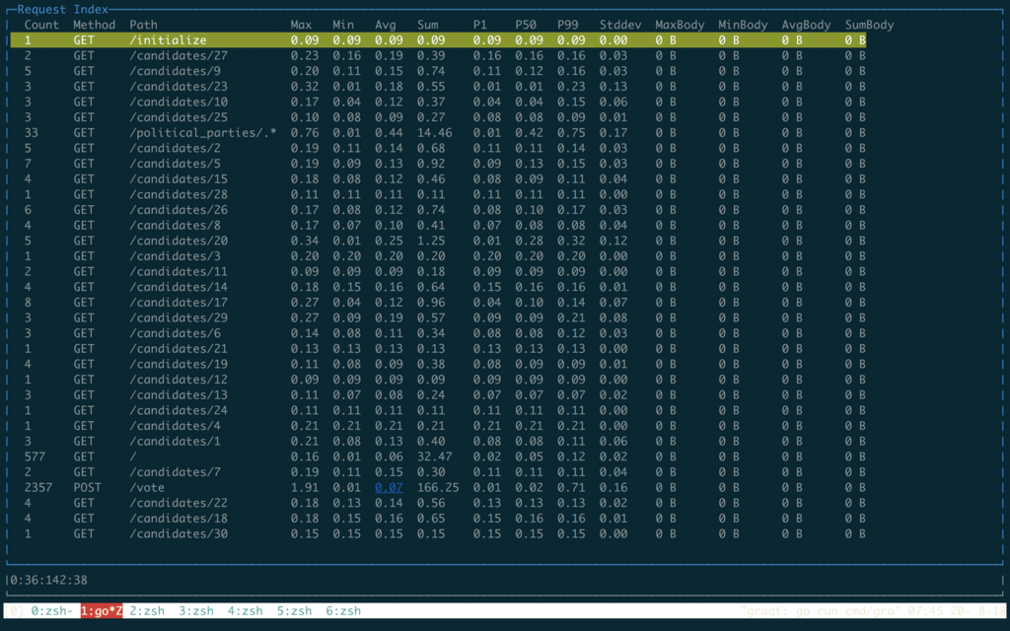
Task: Click the 577 count value
Action: [x=35, y=457]
